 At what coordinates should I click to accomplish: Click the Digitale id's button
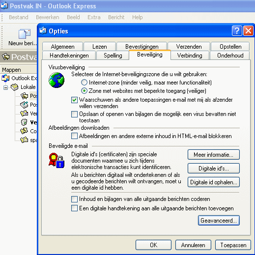point(214,168)
